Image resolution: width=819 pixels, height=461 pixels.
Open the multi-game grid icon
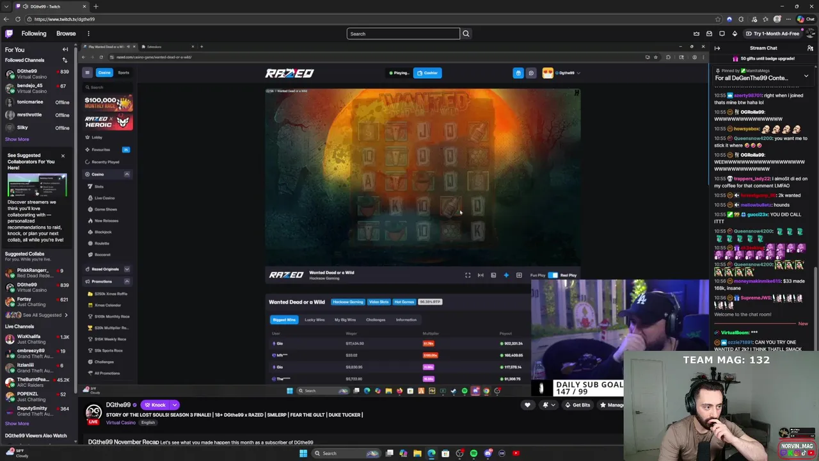click(519, 275)
